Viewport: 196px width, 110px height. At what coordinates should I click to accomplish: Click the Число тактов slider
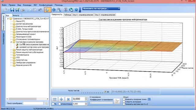92,92
